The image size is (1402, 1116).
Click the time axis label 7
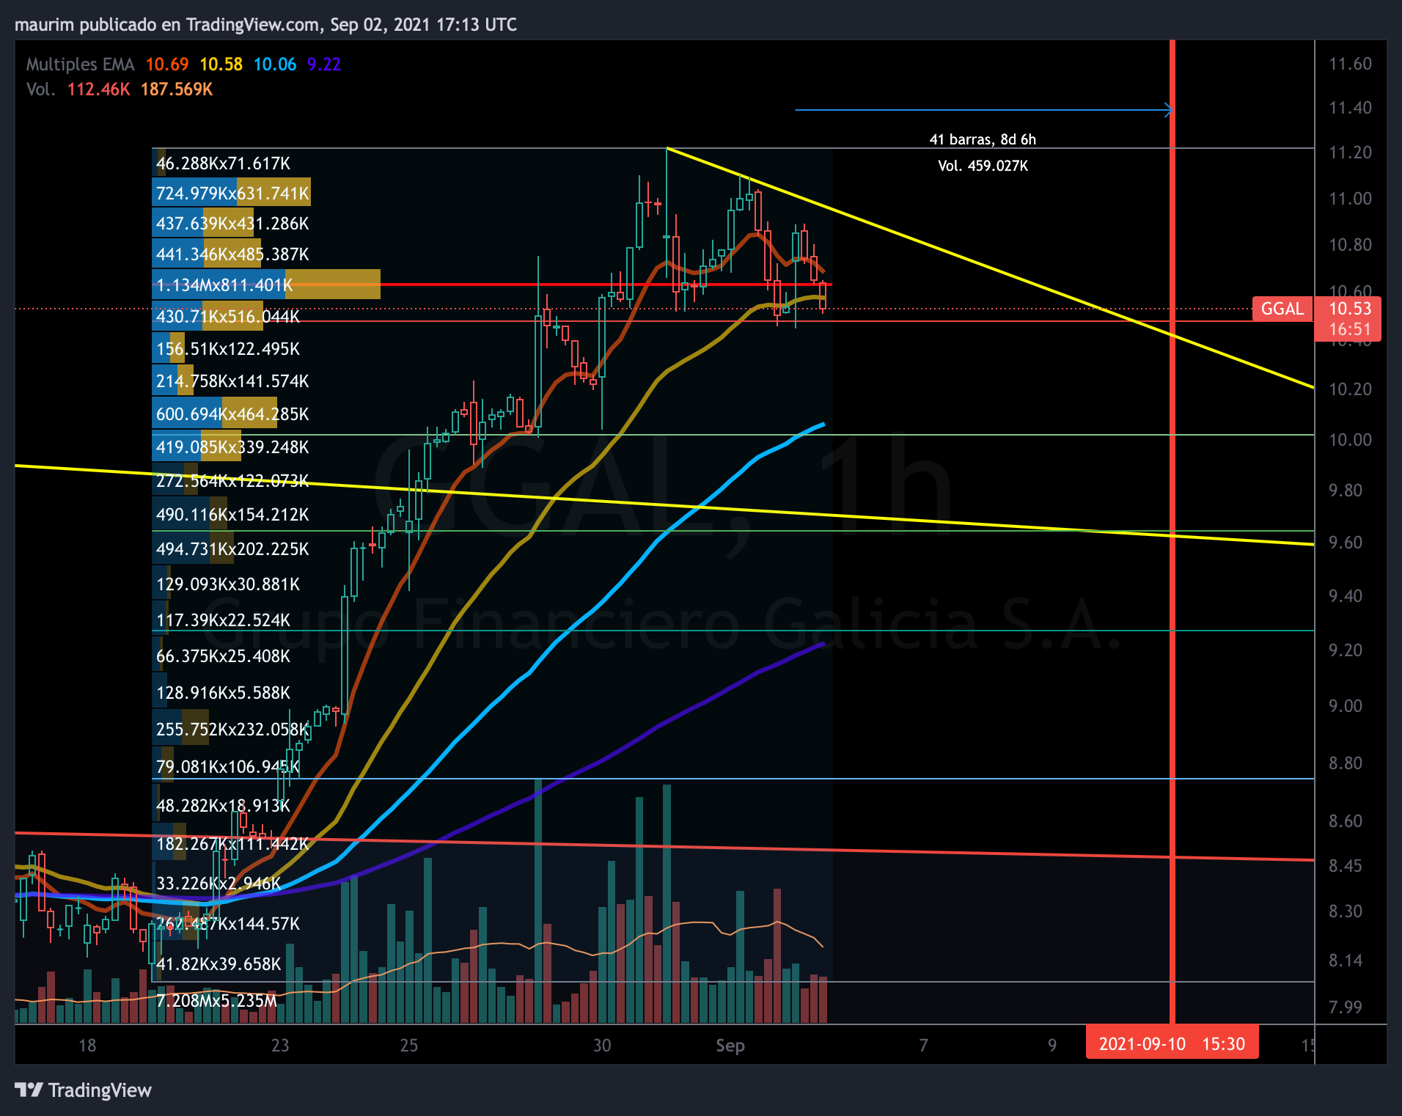point(924,1046)
